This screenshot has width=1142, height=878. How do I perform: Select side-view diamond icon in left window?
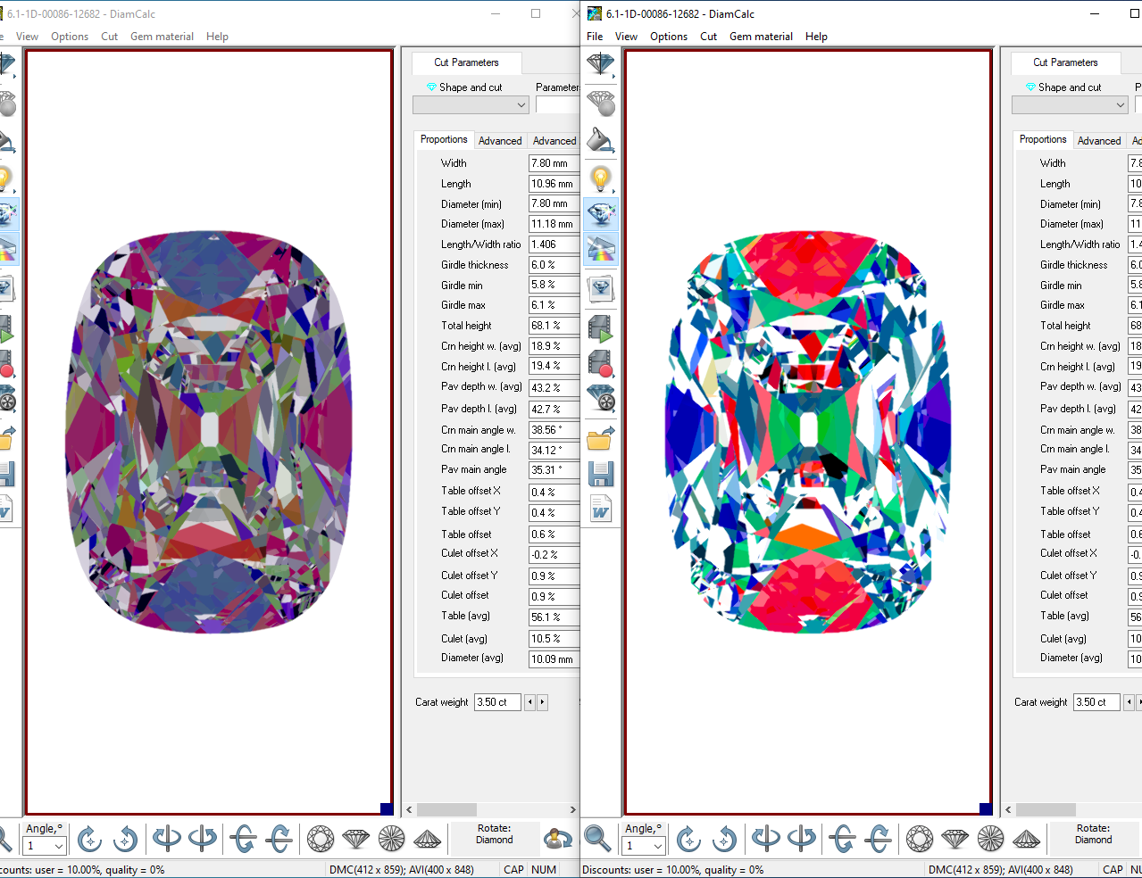point(355,839)
